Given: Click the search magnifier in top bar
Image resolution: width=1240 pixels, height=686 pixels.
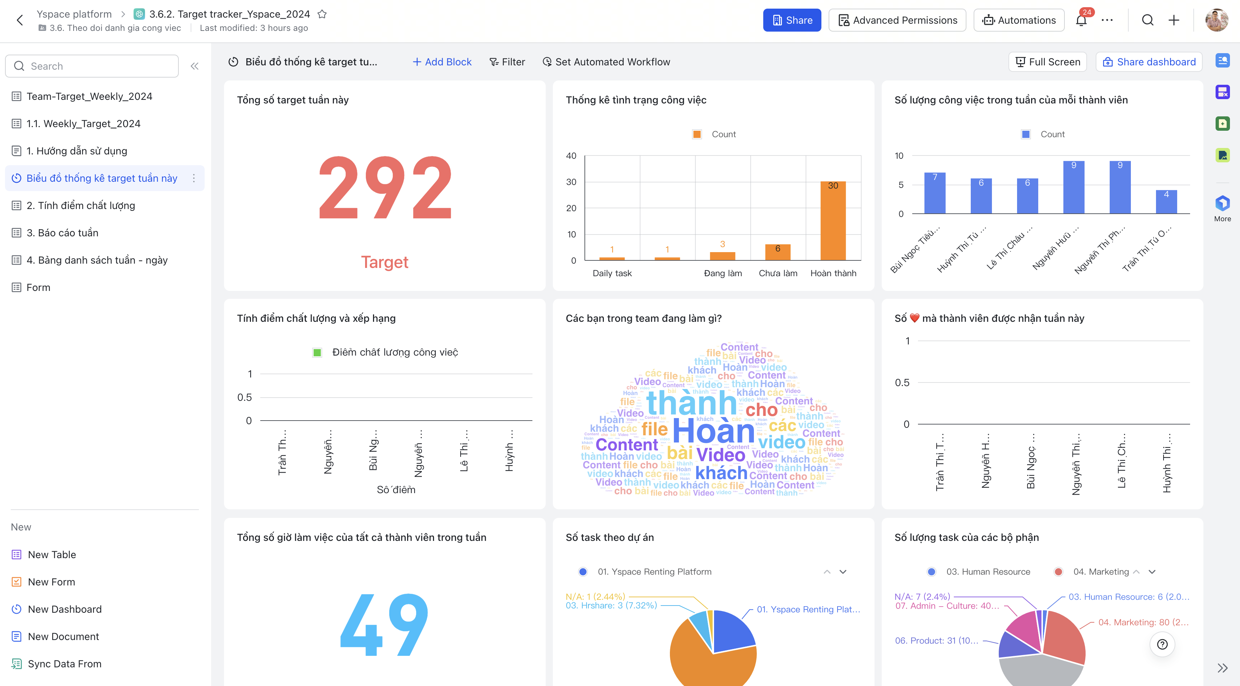Looking at the screenshot, I should 1148,20.
